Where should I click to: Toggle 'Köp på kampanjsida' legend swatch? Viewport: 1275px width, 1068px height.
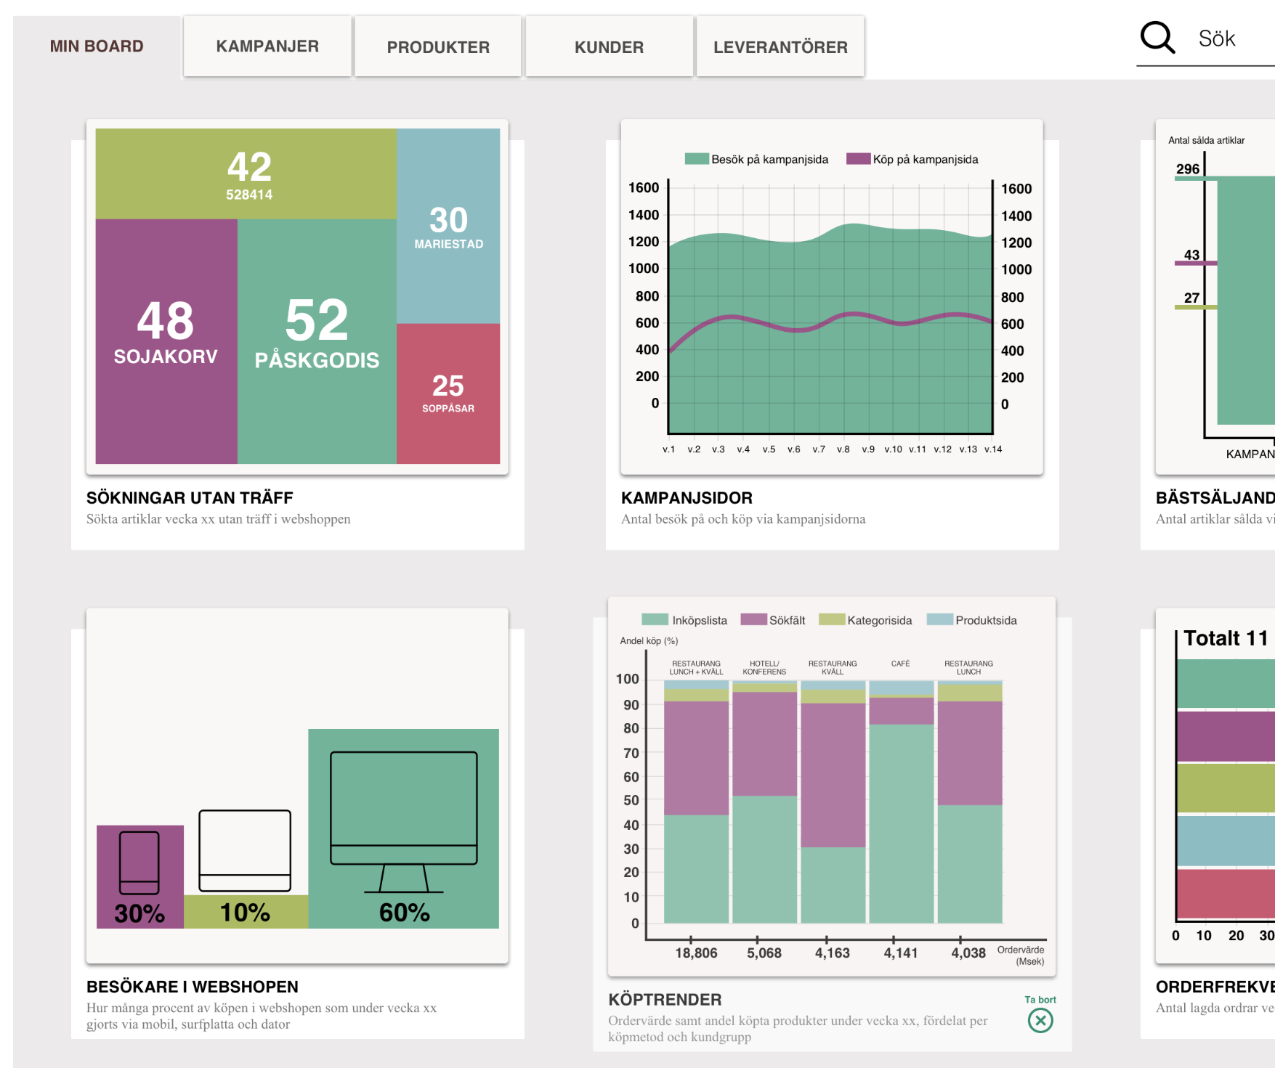(858, 159)
